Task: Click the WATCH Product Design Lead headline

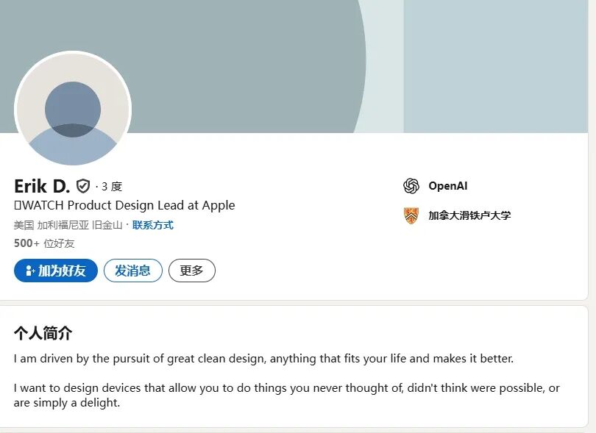Action: click(x=125, y=205)
